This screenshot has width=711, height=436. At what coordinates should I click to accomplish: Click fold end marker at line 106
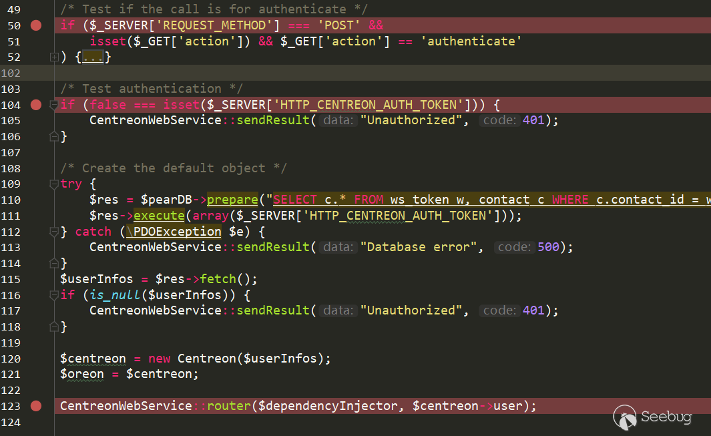(54, 136)
